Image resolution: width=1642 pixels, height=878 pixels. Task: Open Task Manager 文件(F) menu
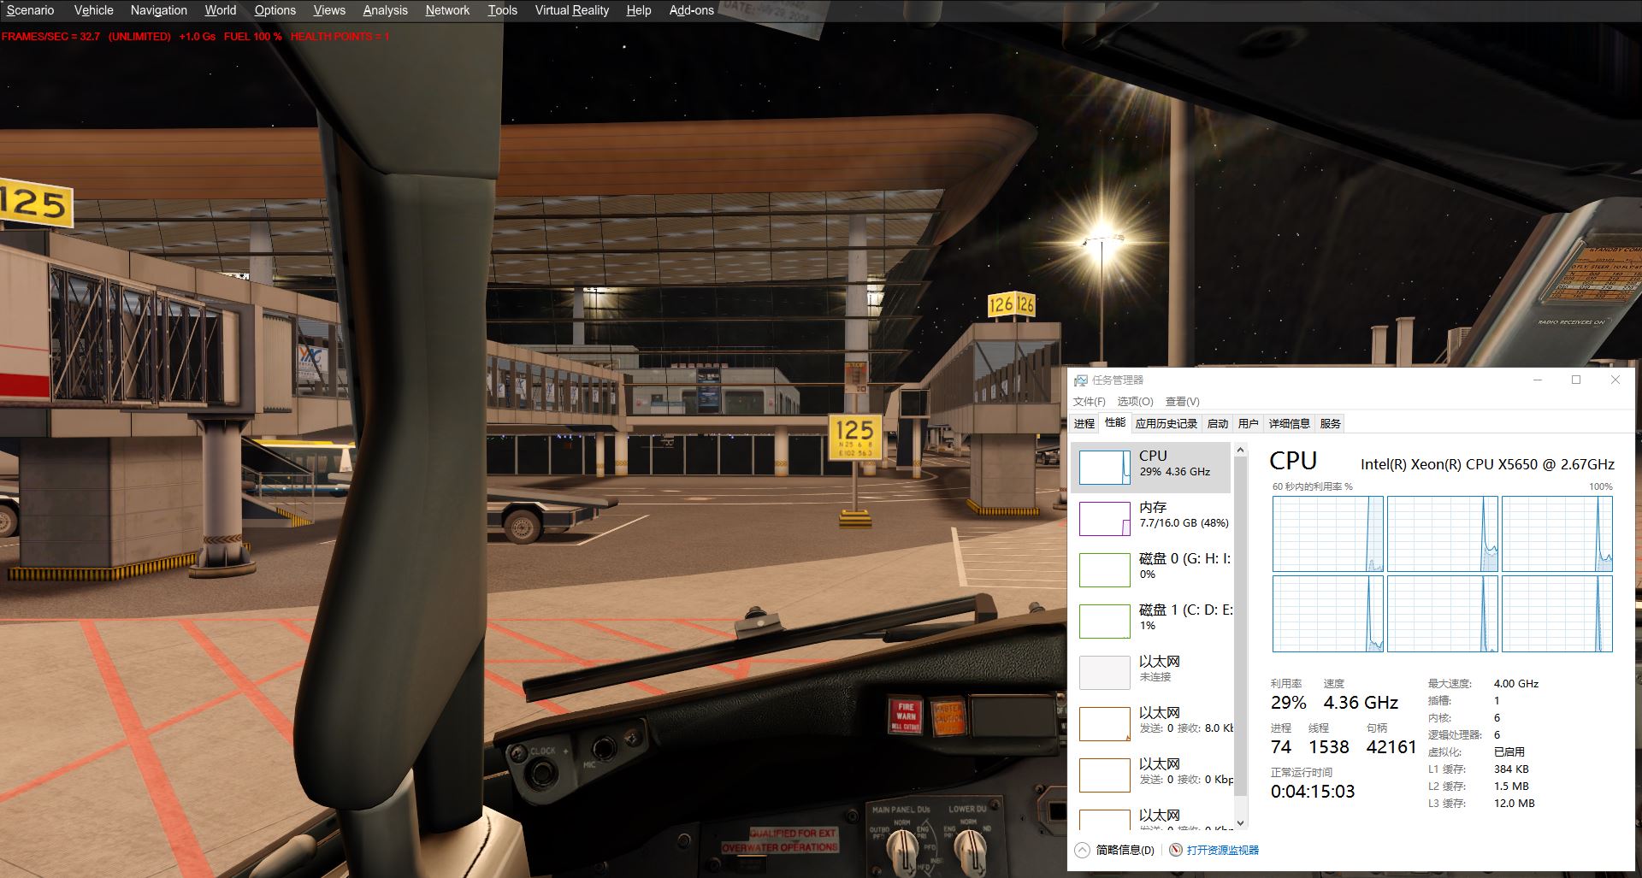[1089, 401]
